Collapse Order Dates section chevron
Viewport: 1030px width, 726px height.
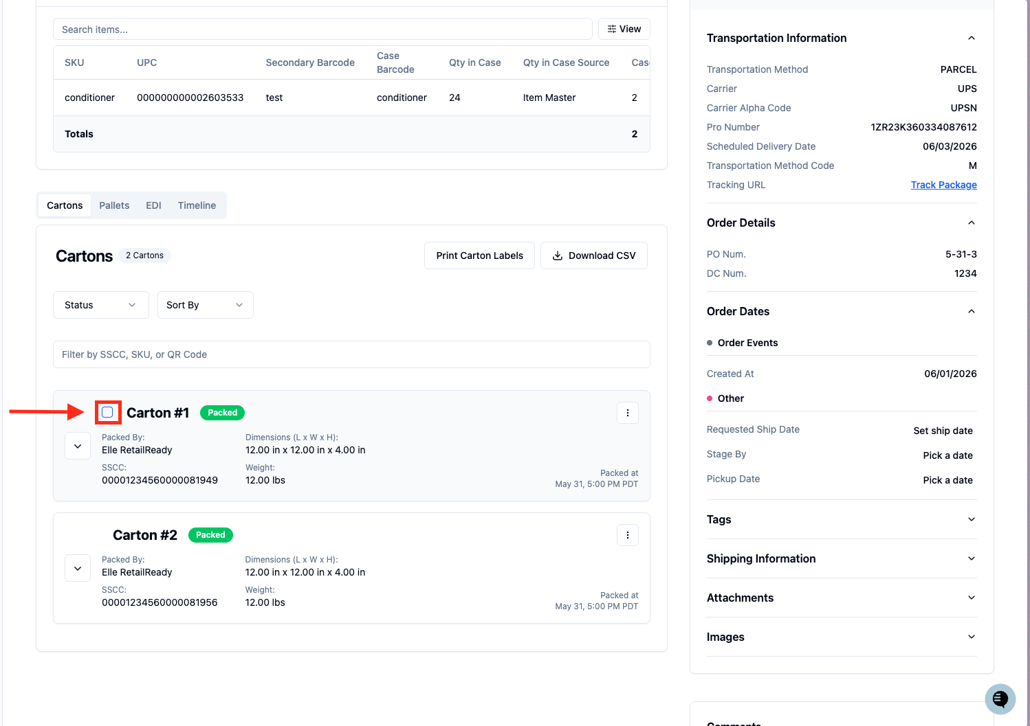tap(971, 311)
